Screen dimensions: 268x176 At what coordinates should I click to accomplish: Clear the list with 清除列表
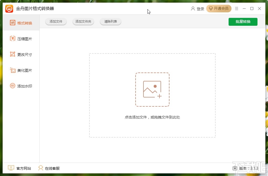pyautogui.click(x=110, y=22)
